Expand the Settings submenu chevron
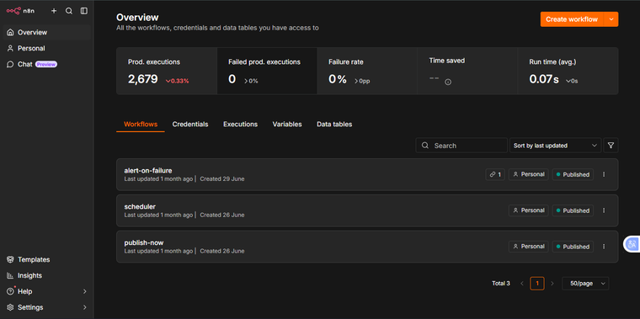Viewport: 640px width, 319px height. pyautogui.click(x=85, y=307)
